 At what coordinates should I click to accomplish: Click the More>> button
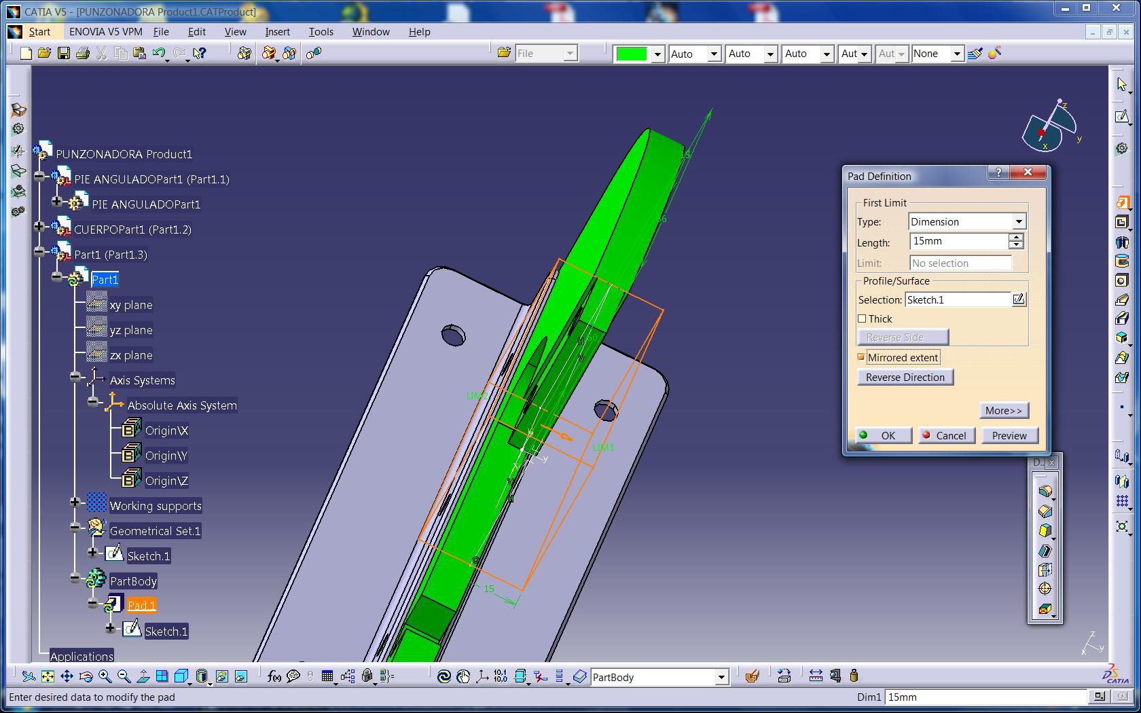tap(1004, 410)
